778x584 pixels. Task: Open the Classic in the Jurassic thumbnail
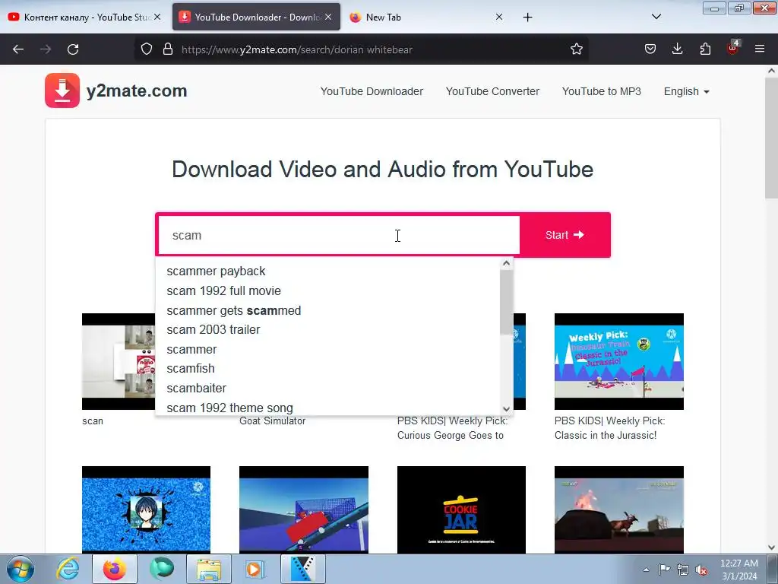(618, 361)
